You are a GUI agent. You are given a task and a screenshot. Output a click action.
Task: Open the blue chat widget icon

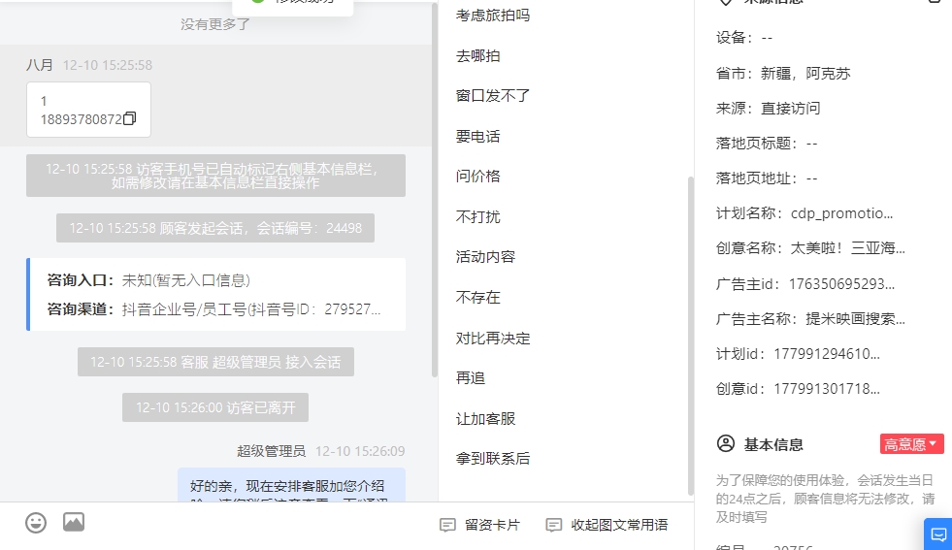[x=938, y=534]
